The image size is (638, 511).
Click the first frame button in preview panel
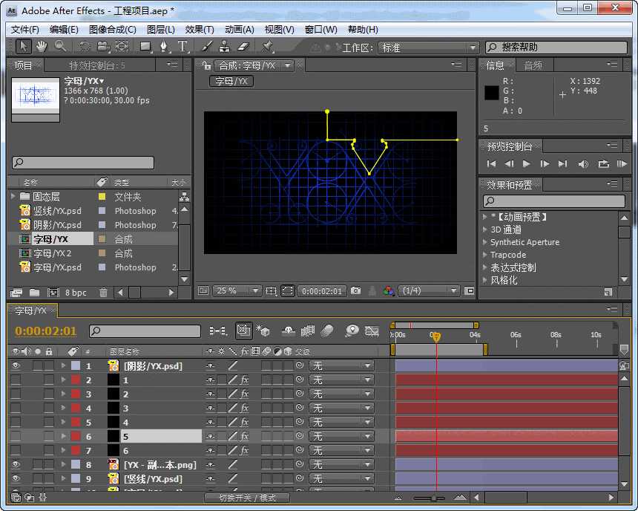point(491,164)
